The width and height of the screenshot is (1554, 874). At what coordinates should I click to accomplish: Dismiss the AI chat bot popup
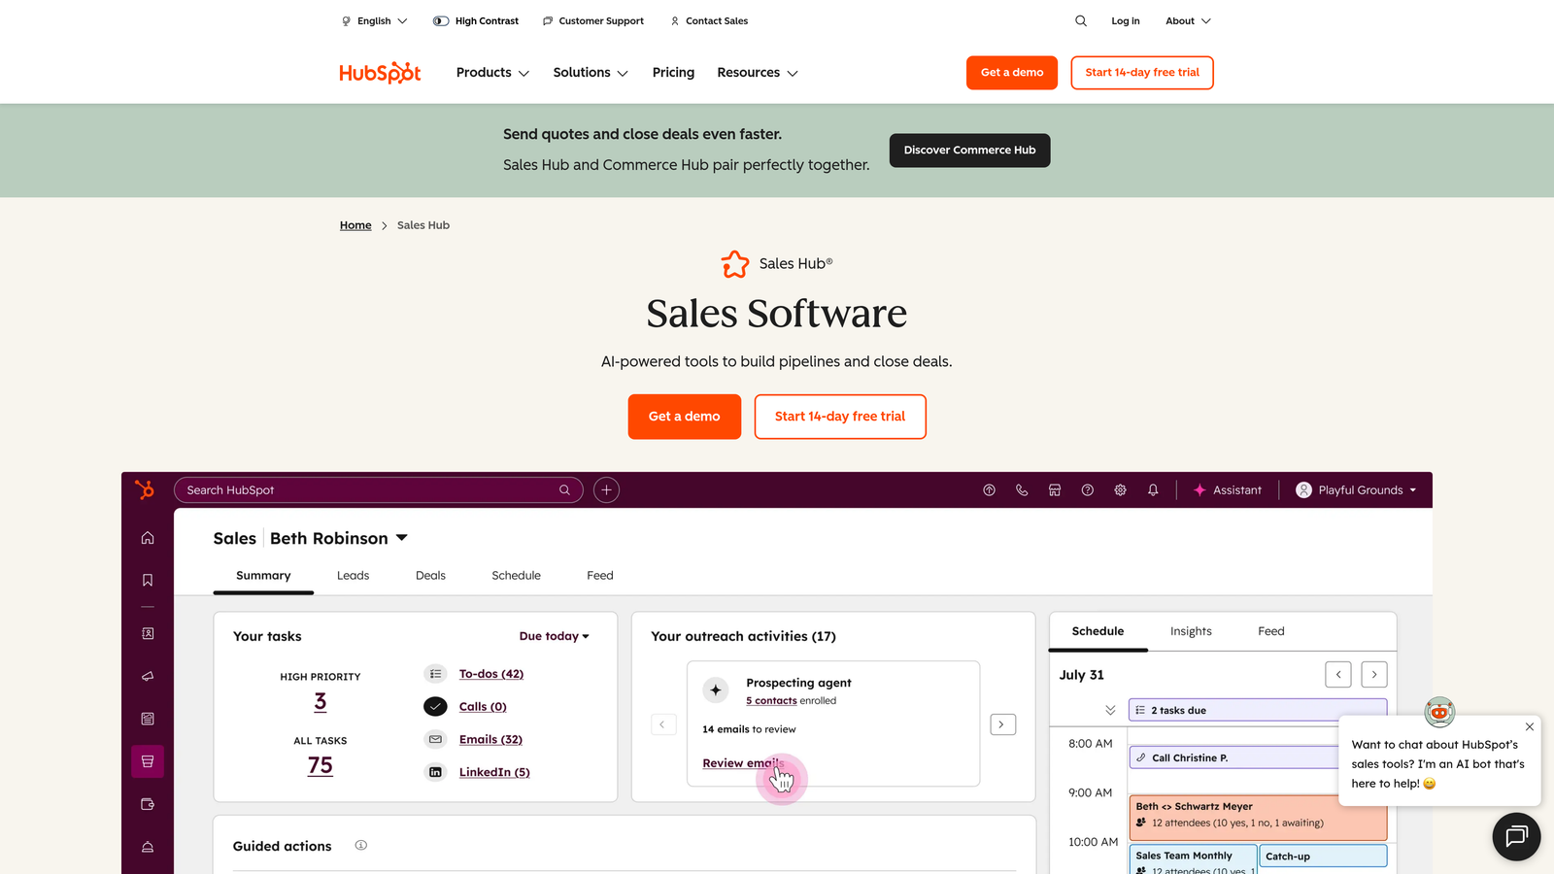tap(1529, 726)
